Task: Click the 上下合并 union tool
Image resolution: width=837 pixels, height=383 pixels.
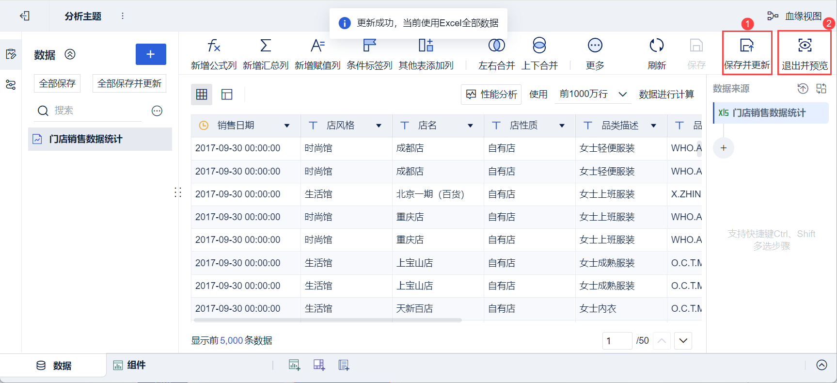Action: coord(539,54)
